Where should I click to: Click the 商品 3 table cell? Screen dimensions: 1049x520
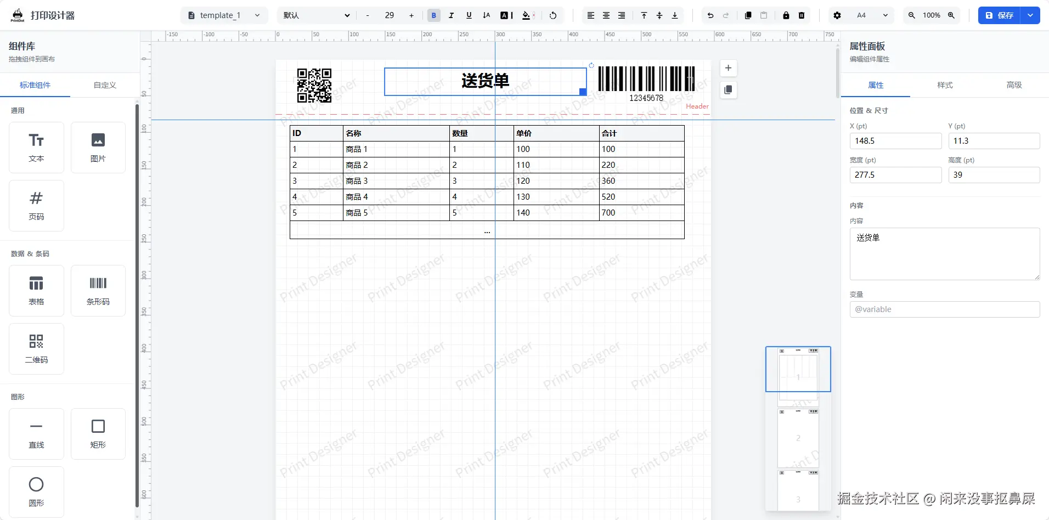[396, 181]
